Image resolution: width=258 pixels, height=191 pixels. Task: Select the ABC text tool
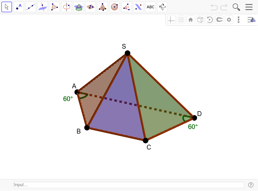(x=150, y=7)
